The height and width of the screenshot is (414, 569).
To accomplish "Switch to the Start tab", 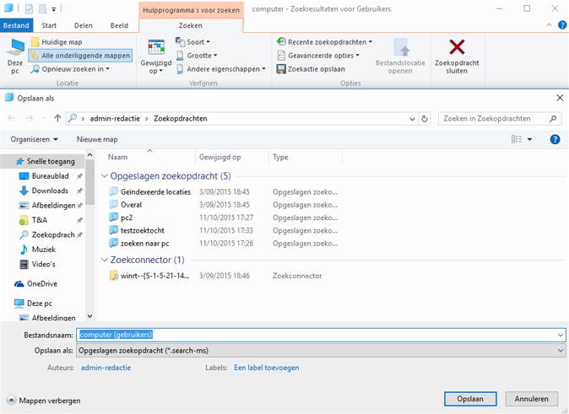I will click(49, 25).
